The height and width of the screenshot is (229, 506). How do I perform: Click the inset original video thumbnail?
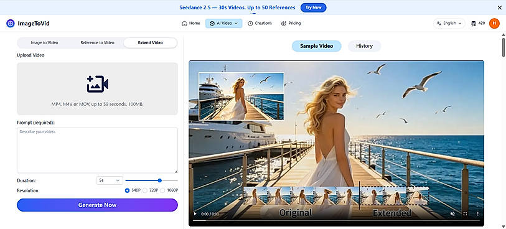241,96
